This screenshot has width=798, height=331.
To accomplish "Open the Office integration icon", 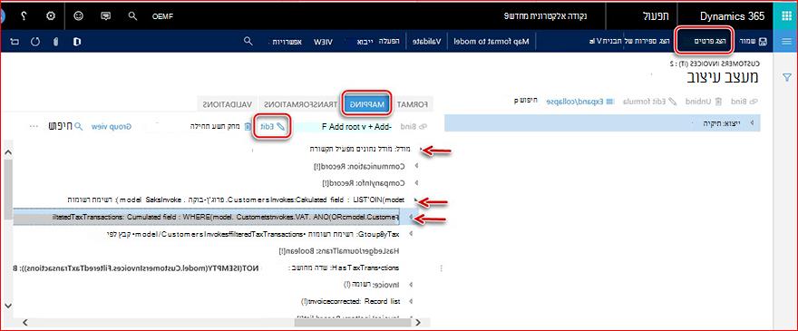I will pos(77,41).
